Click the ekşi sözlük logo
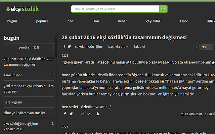Viewport: 215px width, 134px height. (x=23, y=9)
